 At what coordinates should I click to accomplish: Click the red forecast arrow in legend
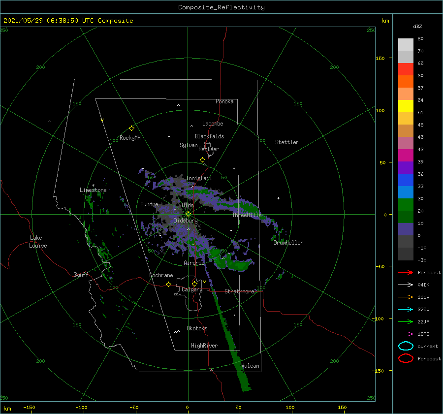[406, 272]
